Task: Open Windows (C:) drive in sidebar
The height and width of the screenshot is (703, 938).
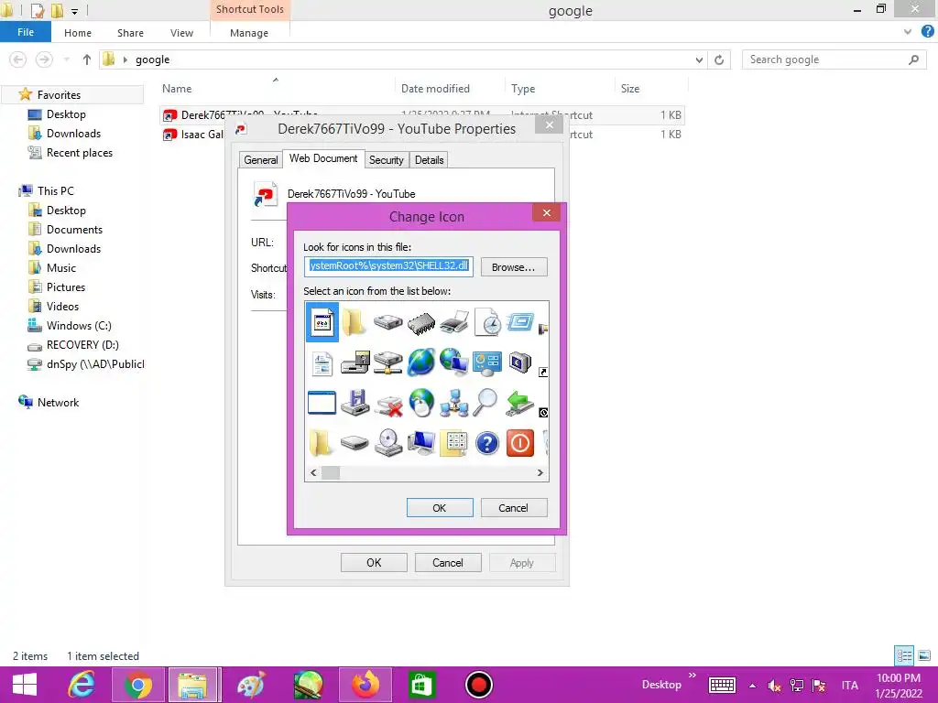Action: pos(79,326)
